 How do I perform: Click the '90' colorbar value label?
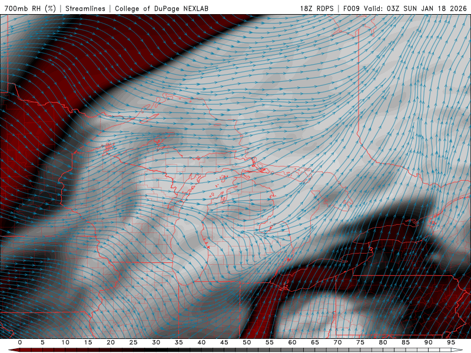click(429, 342)
